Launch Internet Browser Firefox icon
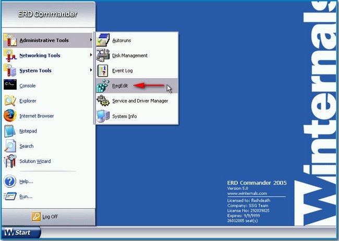The width and height of the screenshot is (339, 241). tap(10, 116)
